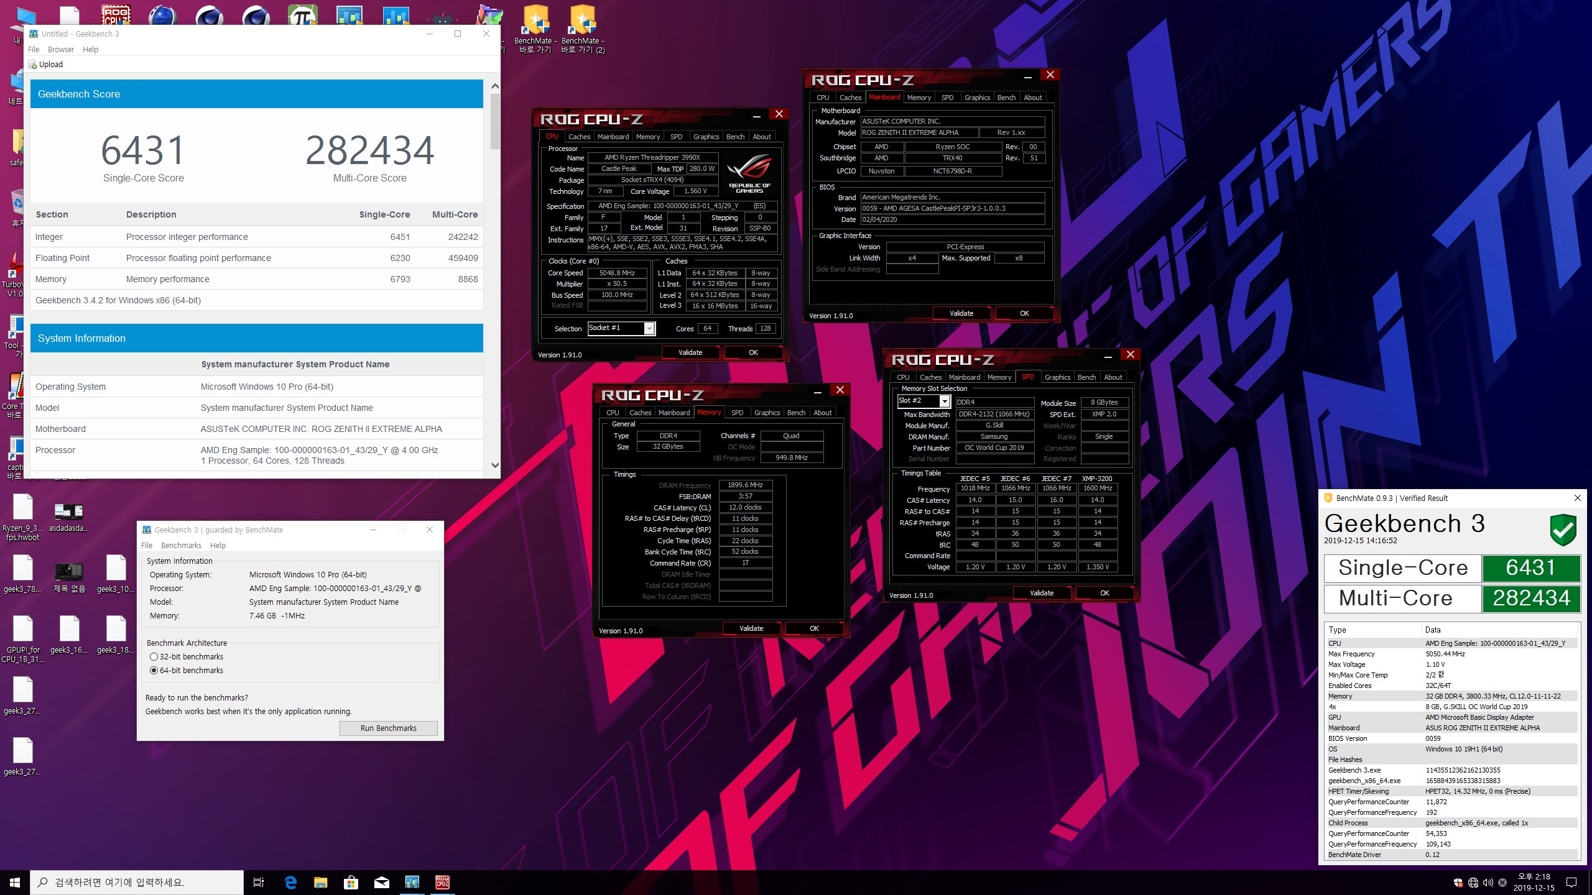Image resolution: width=1592 pixels, height=895 pixels.
Task: Open the ROG CPU-Z desktop shortcut
Action: pyautogui.click(x=116, y=16)
